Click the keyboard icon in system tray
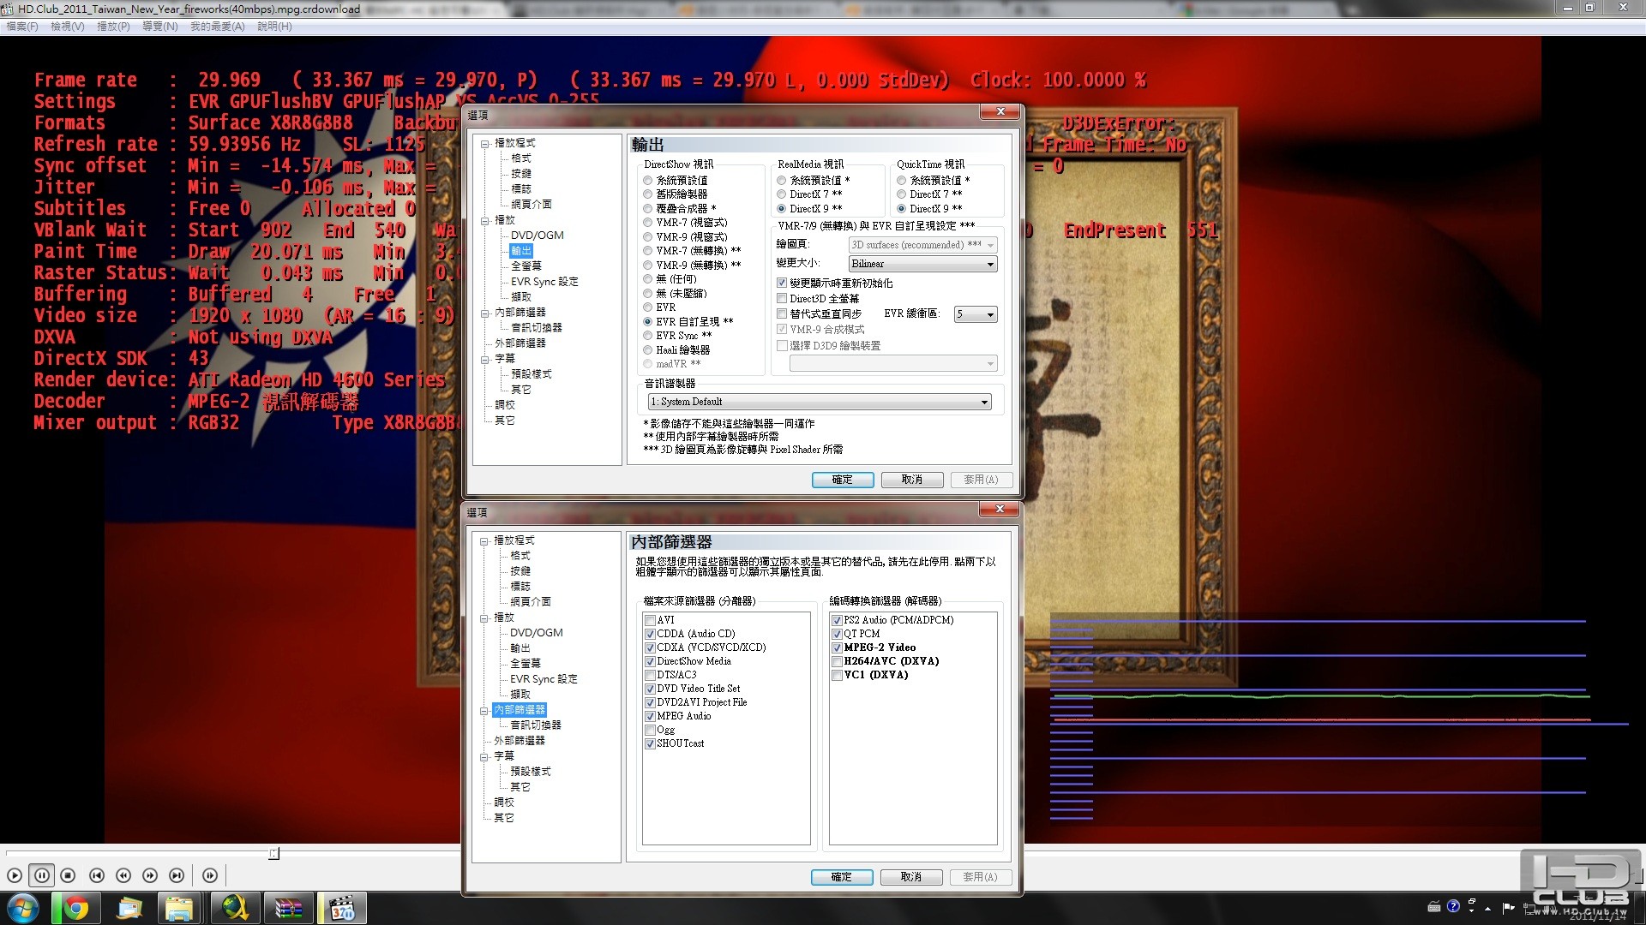1646x925 pixels. [x=1433, y=906]
